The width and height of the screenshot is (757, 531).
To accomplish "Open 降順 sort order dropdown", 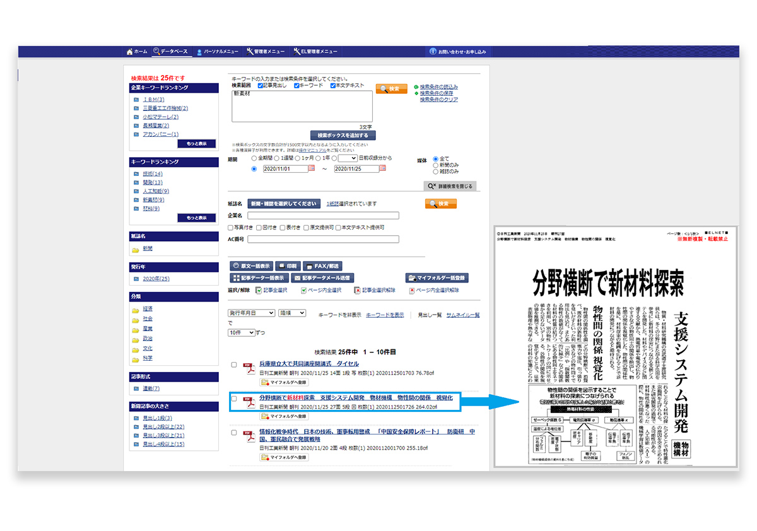I will click(x=292, y=313).
